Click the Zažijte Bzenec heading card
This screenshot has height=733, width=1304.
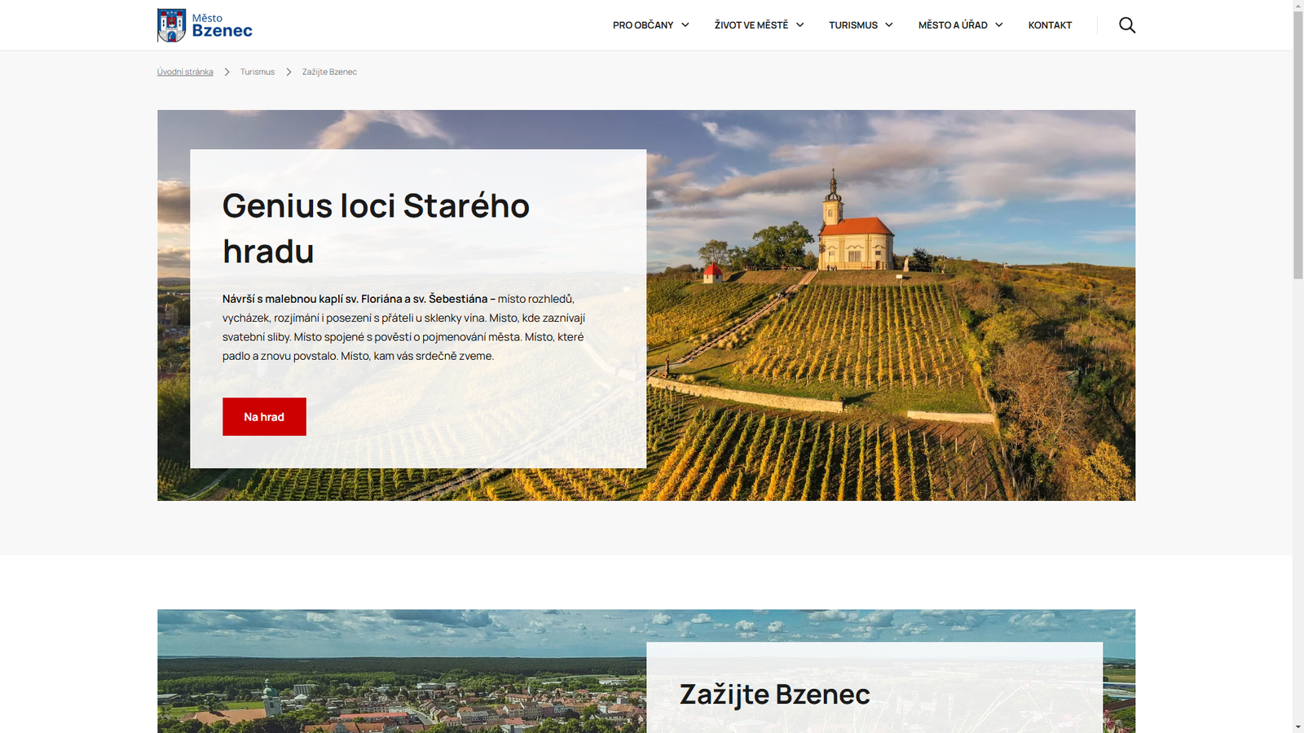tap(774, 694)
